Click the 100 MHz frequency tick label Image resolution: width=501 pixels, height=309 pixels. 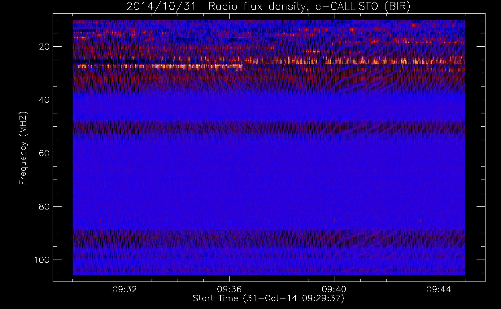coord(42,260)
